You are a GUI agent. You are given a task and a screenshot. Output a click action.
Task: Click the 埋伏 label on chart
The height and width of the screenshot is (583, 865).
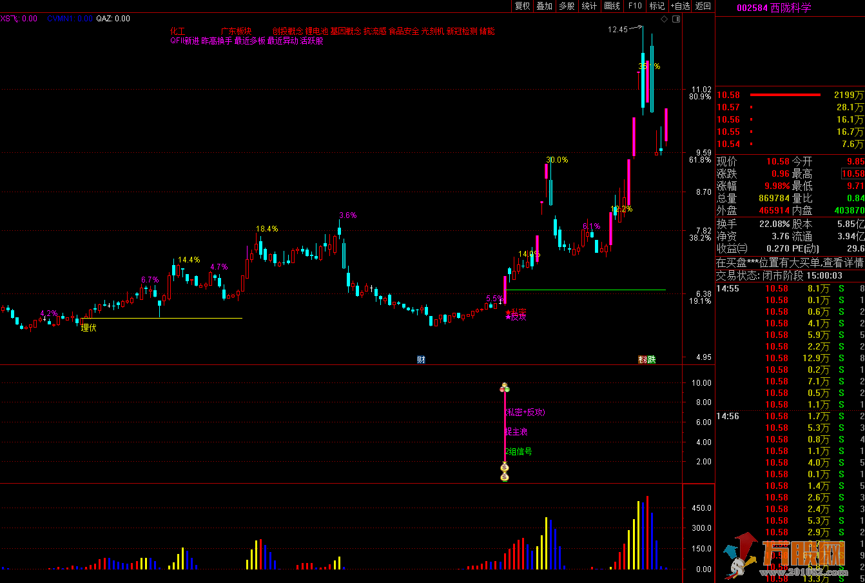pyautogui.click(x=88, y=328)
